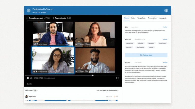This screenshot has width=195, height=109.
Task: Click Roger Elliot's avatar in participants list
Action: click(26, 96)
